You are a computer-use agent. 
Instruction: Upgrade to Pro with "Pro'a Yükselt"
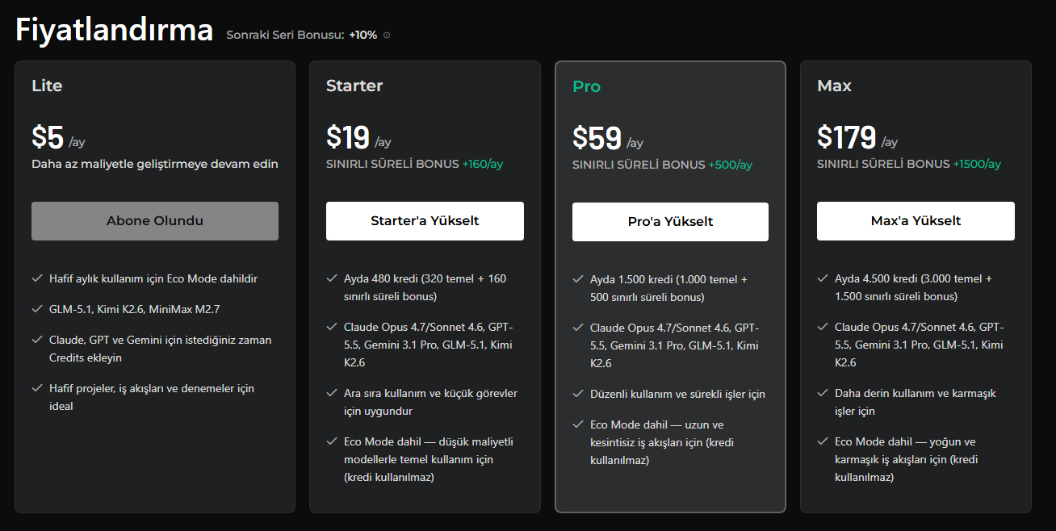(670, 222)
